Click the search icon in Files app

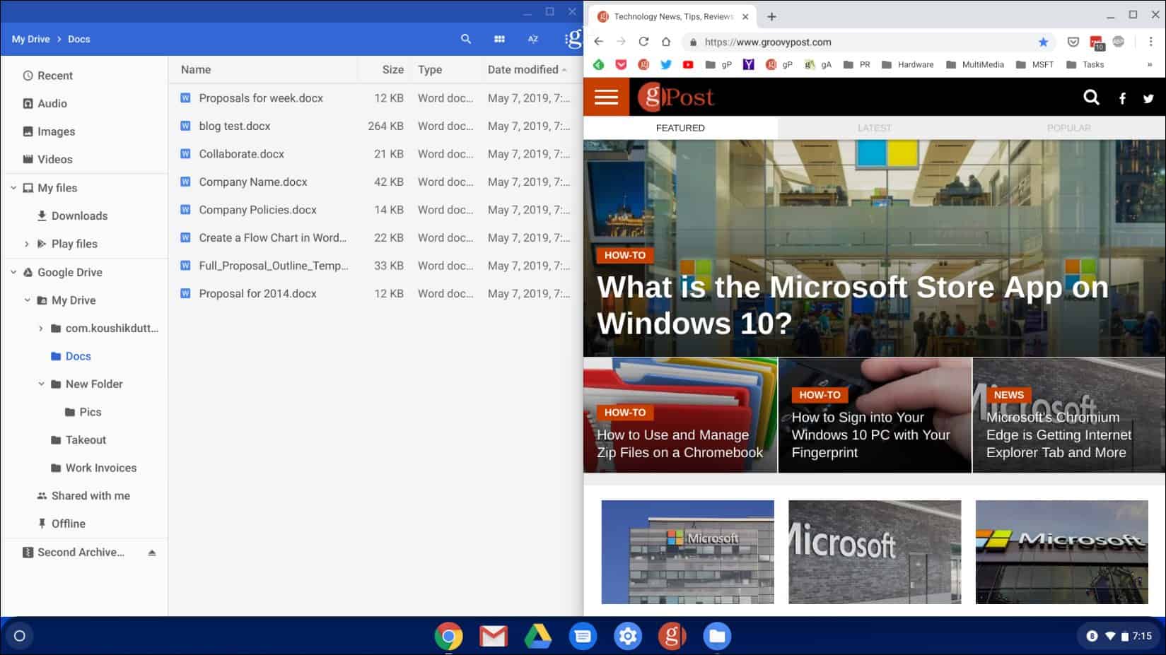(465, 40)
